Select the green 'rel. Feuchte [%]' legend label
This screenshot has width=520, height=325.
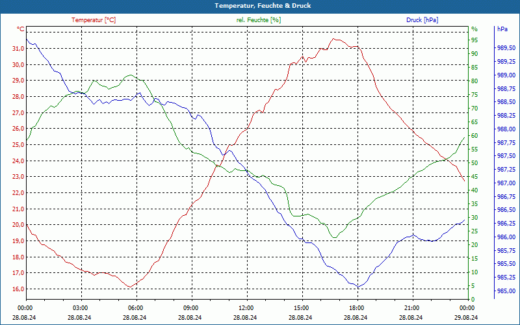(x=259, y=20)
